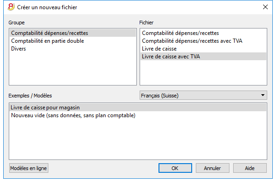Click empty area in the Fichier list

(203, 72)
